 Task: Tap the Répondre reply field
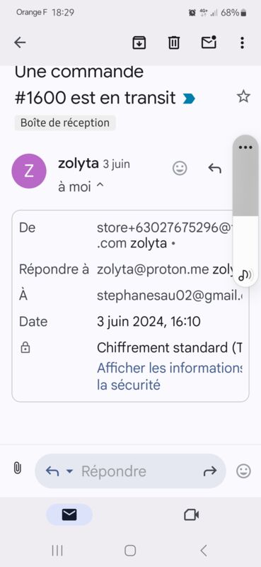coord(130,471)
